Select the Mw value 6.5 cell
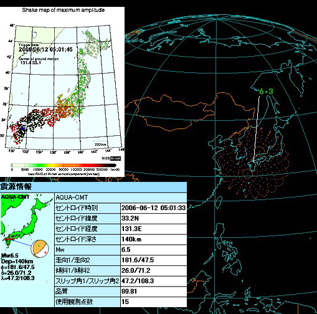The height and width of the screenshot is (314, 317). 153,250
